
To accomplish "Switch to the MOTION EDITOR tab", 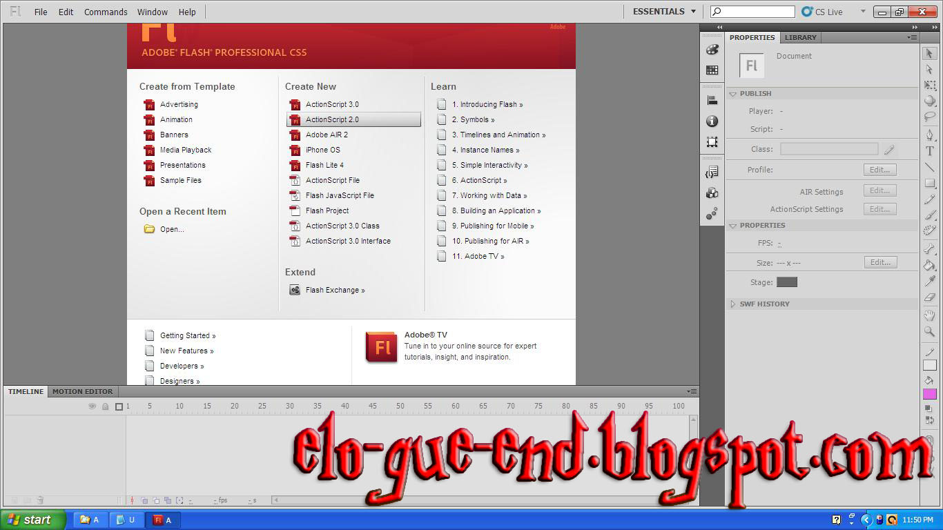I will tap(82, 391).
